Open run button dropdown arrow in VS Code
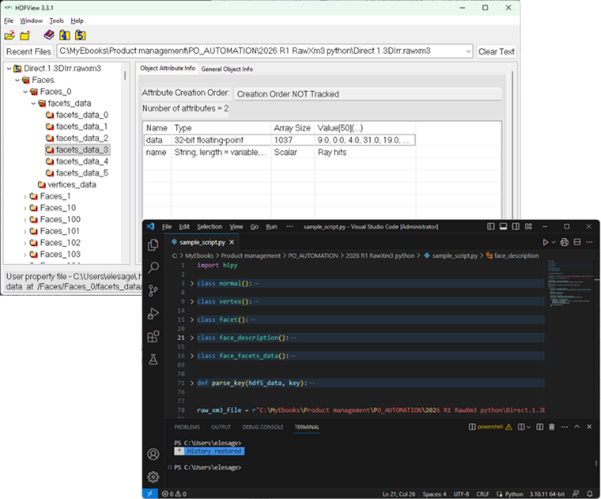This screenshot has height=499, width=601. (x=553, y=242)
